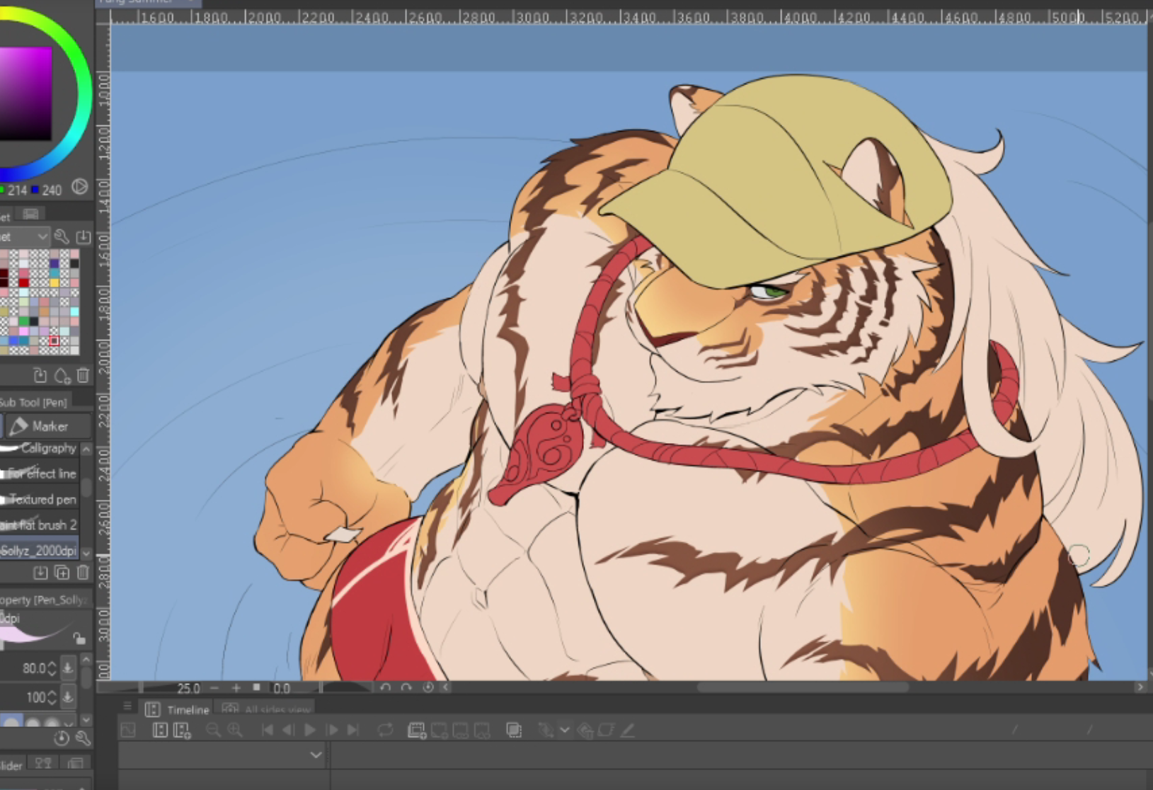Duplicate sub tool via copy icon

pos(62,573)
